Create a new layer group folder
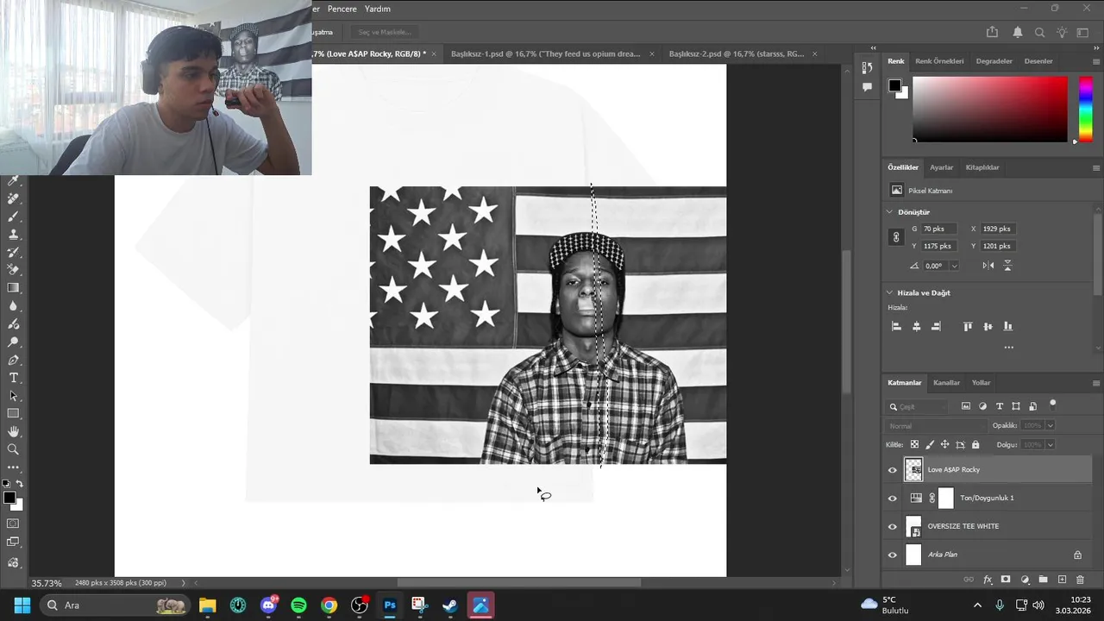This screenshot has height=621, width=1104. [1043, 580]
